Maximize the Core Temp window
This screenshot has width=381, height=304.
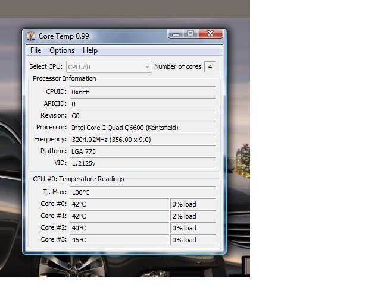point(190,34)
